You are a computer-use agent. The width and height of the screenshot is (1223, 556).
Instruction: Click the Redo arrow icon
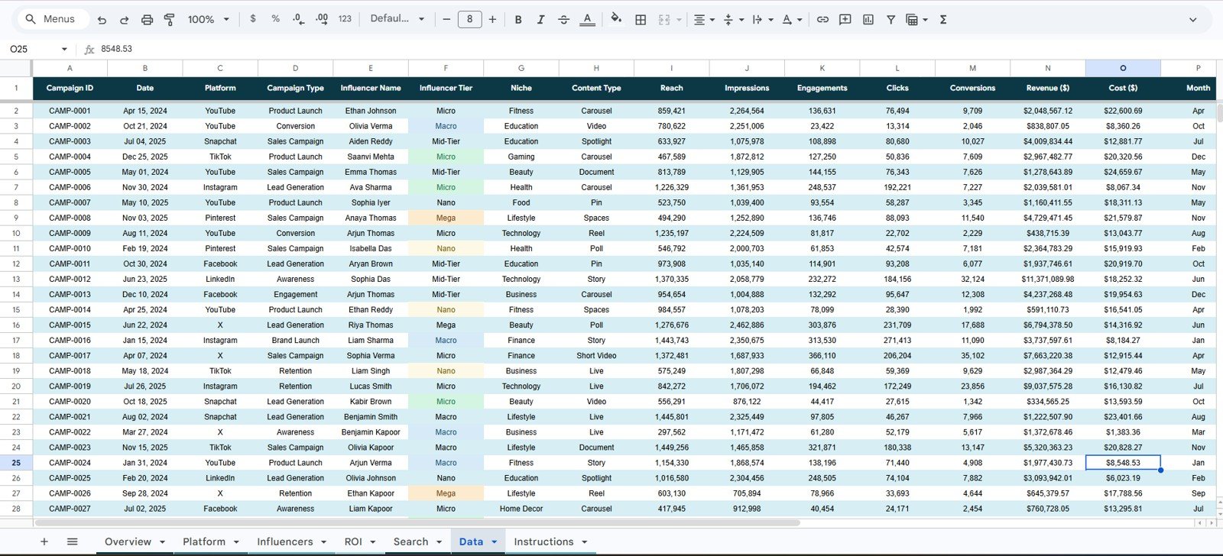click(x=125, y=20)
